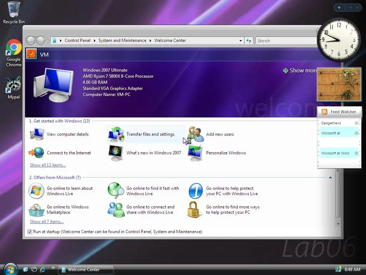The height and width of the screenshot is (275, 366).
Task: Select Connect to the Internet globe icon
Action: [36, 153]
